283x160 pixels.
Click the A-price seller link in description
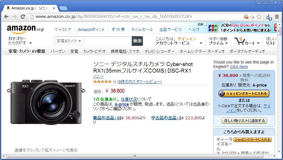[x=122, y=104]
